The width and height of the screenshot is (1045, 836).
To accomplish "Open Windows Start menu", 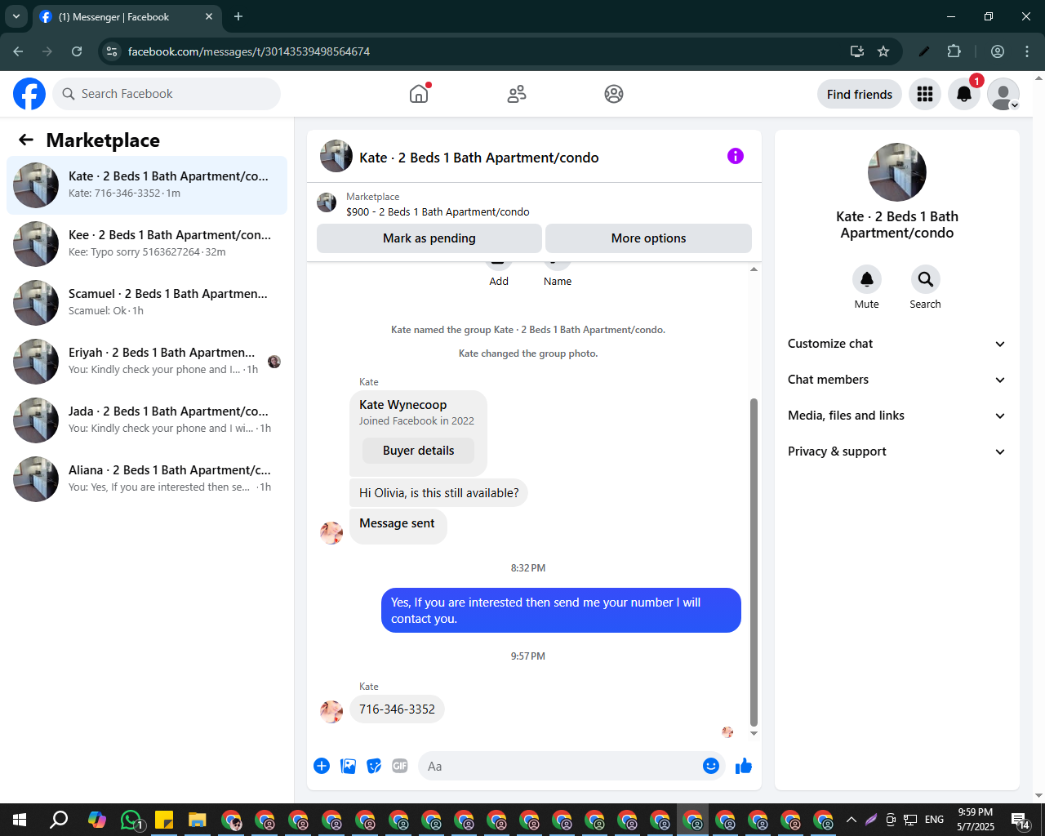I will [x=20, y=820].
